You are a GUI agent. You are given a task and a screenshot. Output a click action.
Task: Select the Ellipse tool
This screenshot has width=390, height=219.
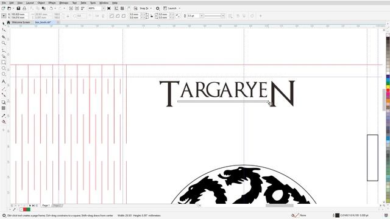(4, 68)
